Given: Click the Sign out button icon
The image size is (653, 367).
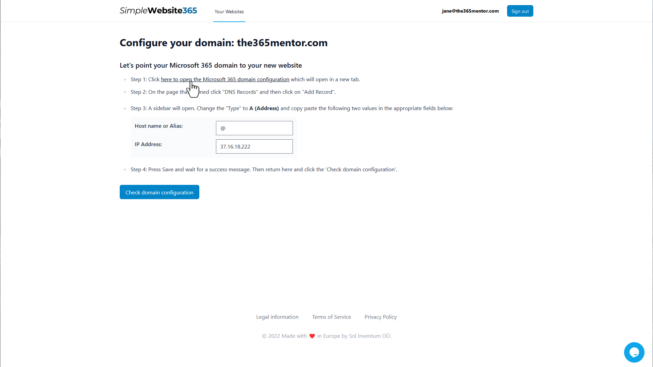Looking at the screenshot, I should 520,11.
